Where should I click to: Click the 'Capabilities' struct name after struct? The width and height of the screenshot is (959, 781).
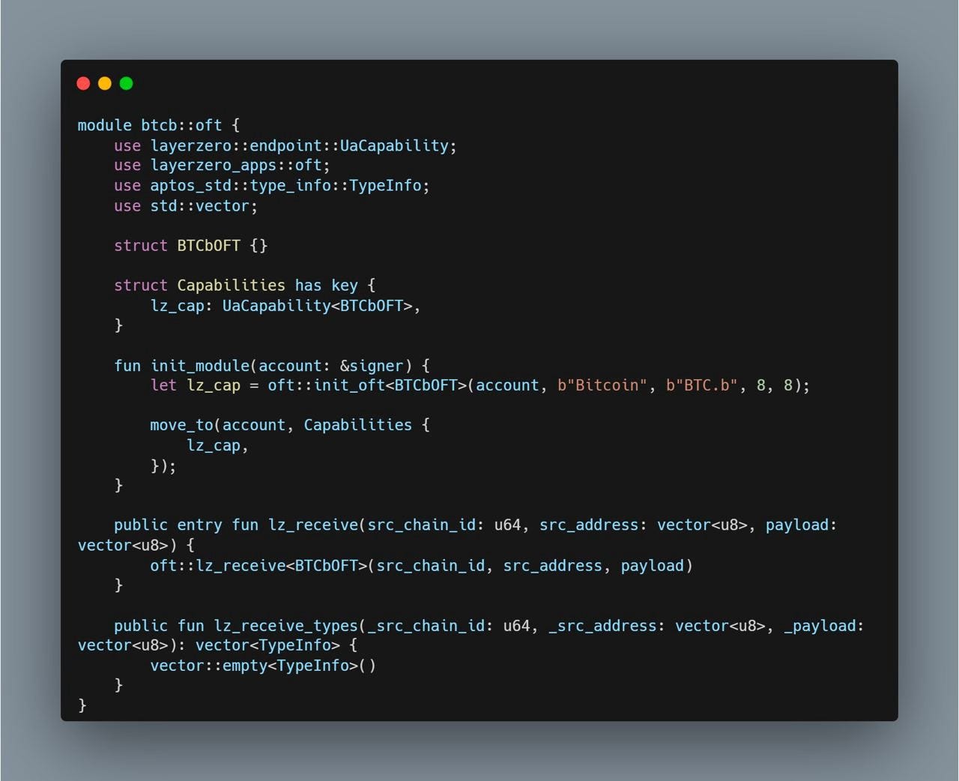pyautogui.click(x=231, y=285)
